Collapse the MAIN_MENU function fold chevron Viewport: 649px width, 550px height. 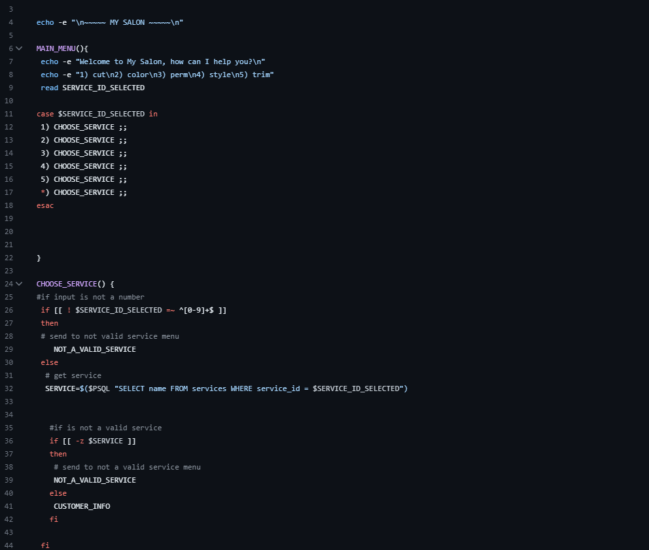click(x=20, y=48)
